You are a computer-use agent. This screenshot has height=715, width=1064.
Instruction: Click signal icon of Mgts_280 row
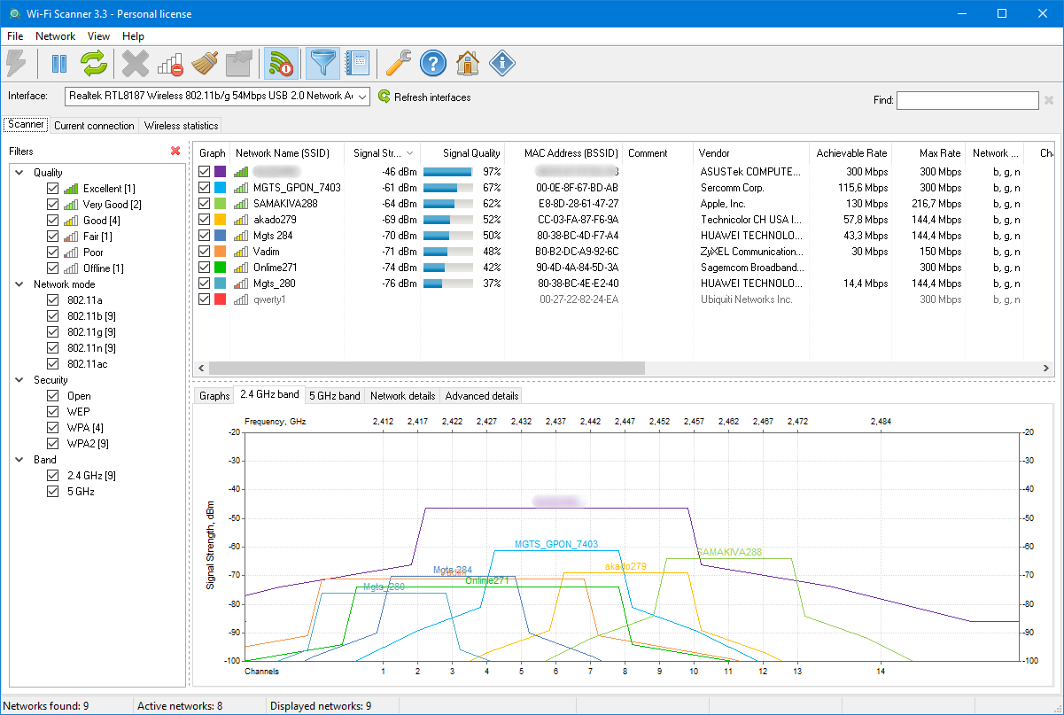241,284
